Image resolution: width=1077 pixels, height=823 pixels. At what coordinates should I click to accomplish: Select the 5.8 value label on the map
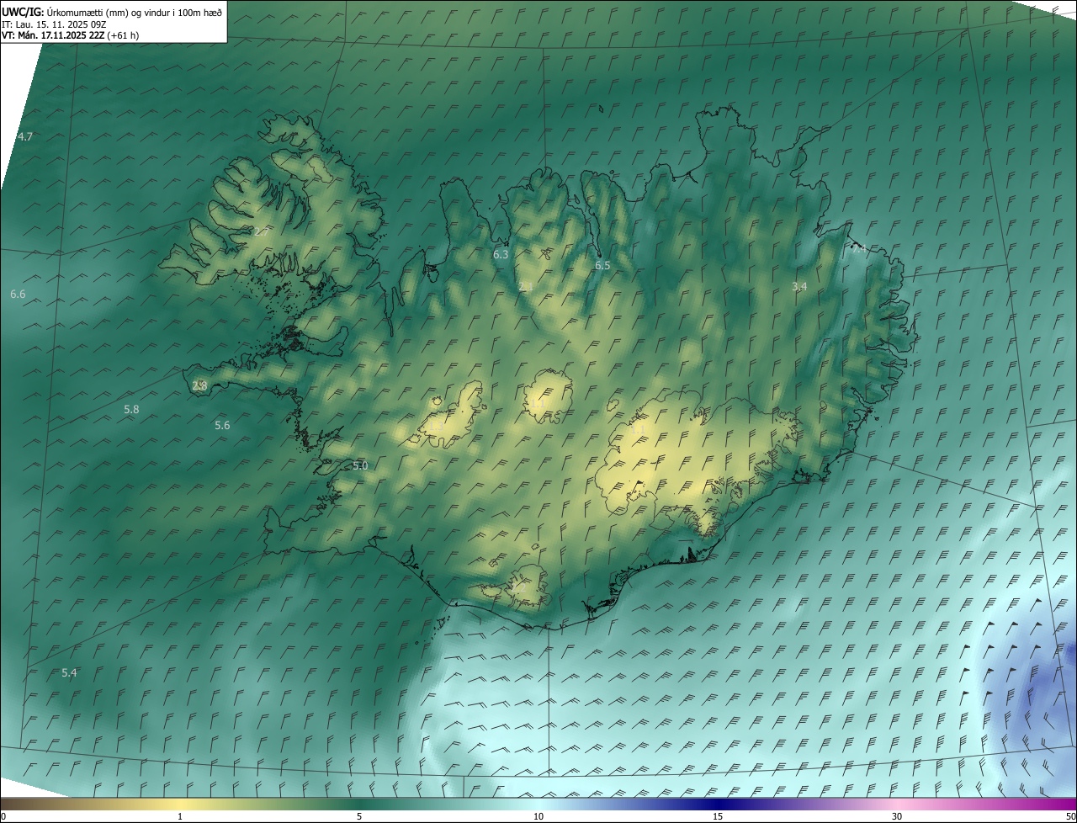click(131, 409)
